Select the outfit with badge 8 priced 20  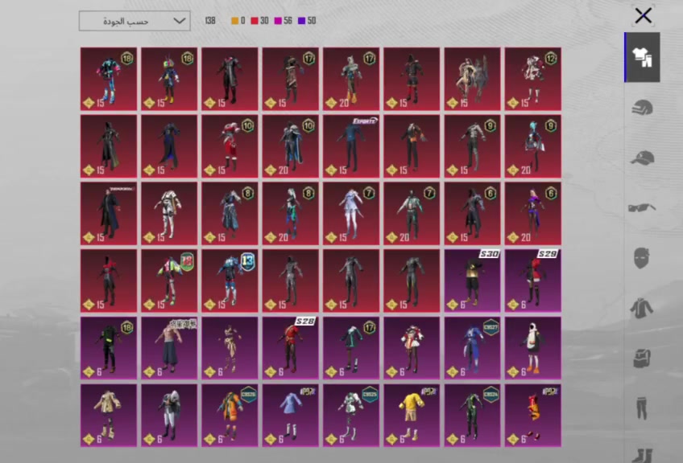[x=291, y=214]
